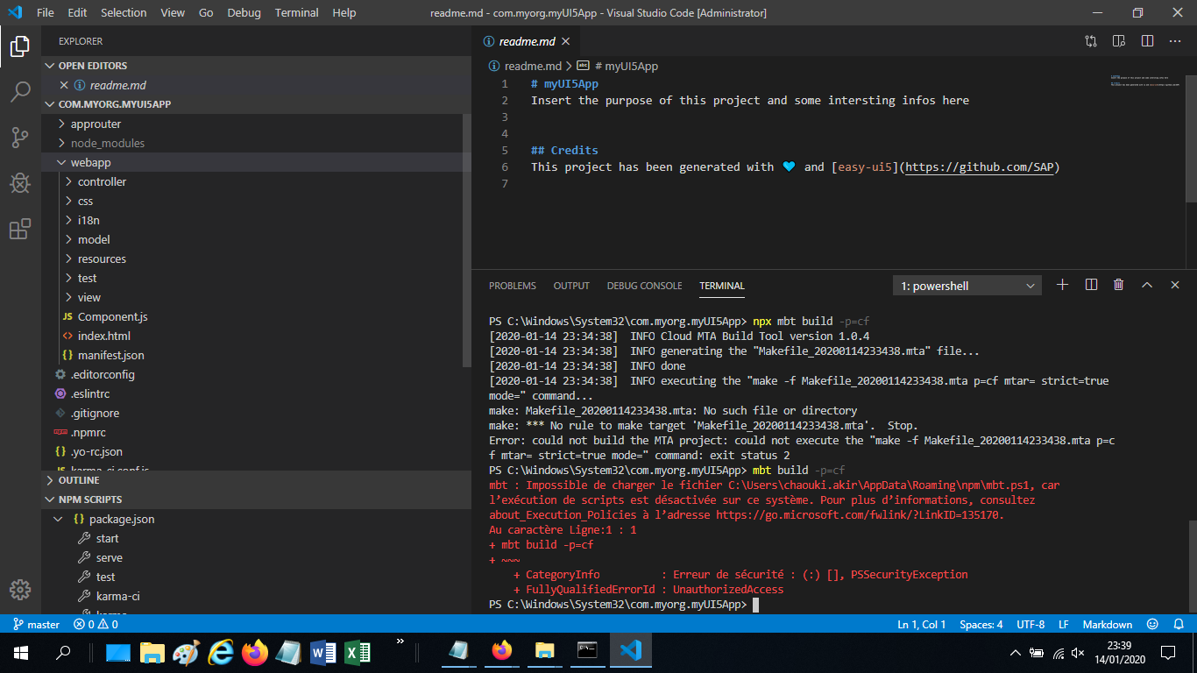The image size is (1197, 673).
Task: Click the master branch in the status bar
Action: (x=36, y=624)
